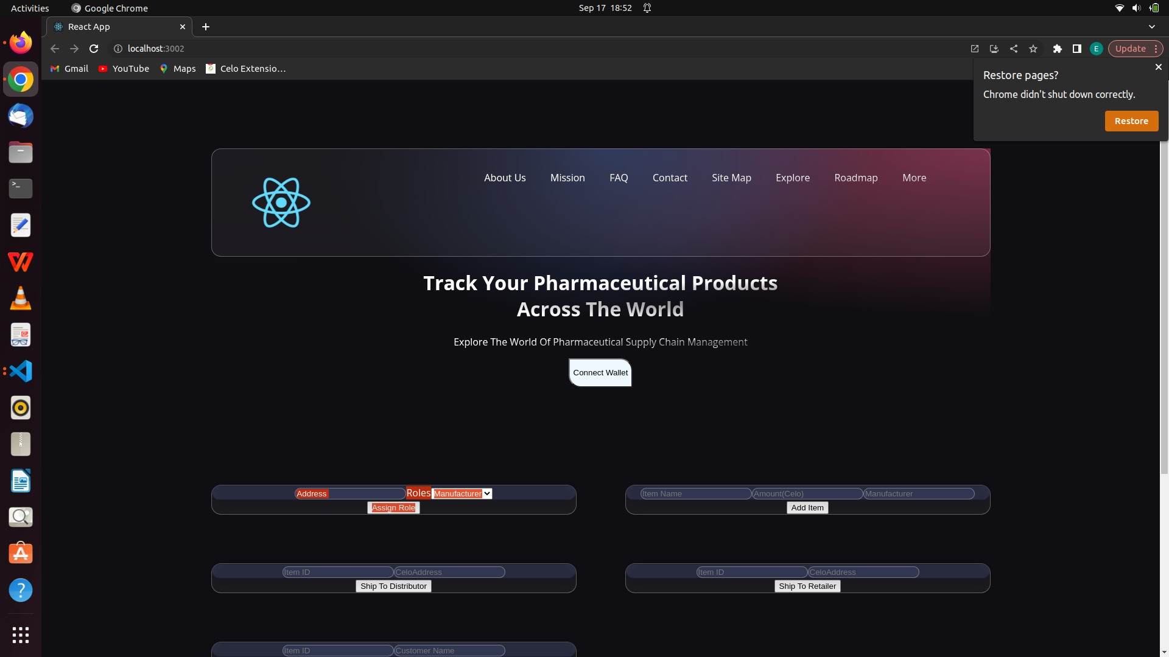Viewport: 1169px width, 657px height.
Task: Reload the page using the refresh icon
Action: [x=93, y=49]
